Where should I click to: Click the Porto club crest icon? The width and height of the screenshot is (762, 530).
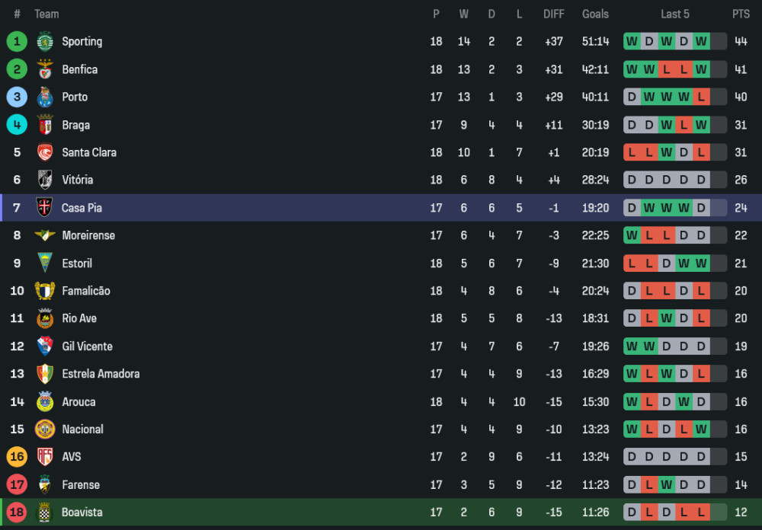(x=45, y=97)
